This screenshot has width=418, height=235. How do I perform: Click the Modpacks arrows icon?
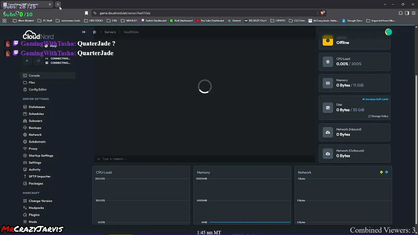tap(25, 208)
